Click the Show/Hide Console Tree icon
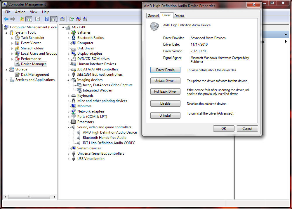This screenshot has height=209, width=292. (29, 19)
